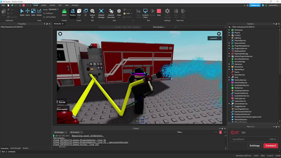The height and width of the screenshot is (158, 281).
Task: Open Fit to Window dropdown
Action: pyautogui.click(x=159, y=27)
